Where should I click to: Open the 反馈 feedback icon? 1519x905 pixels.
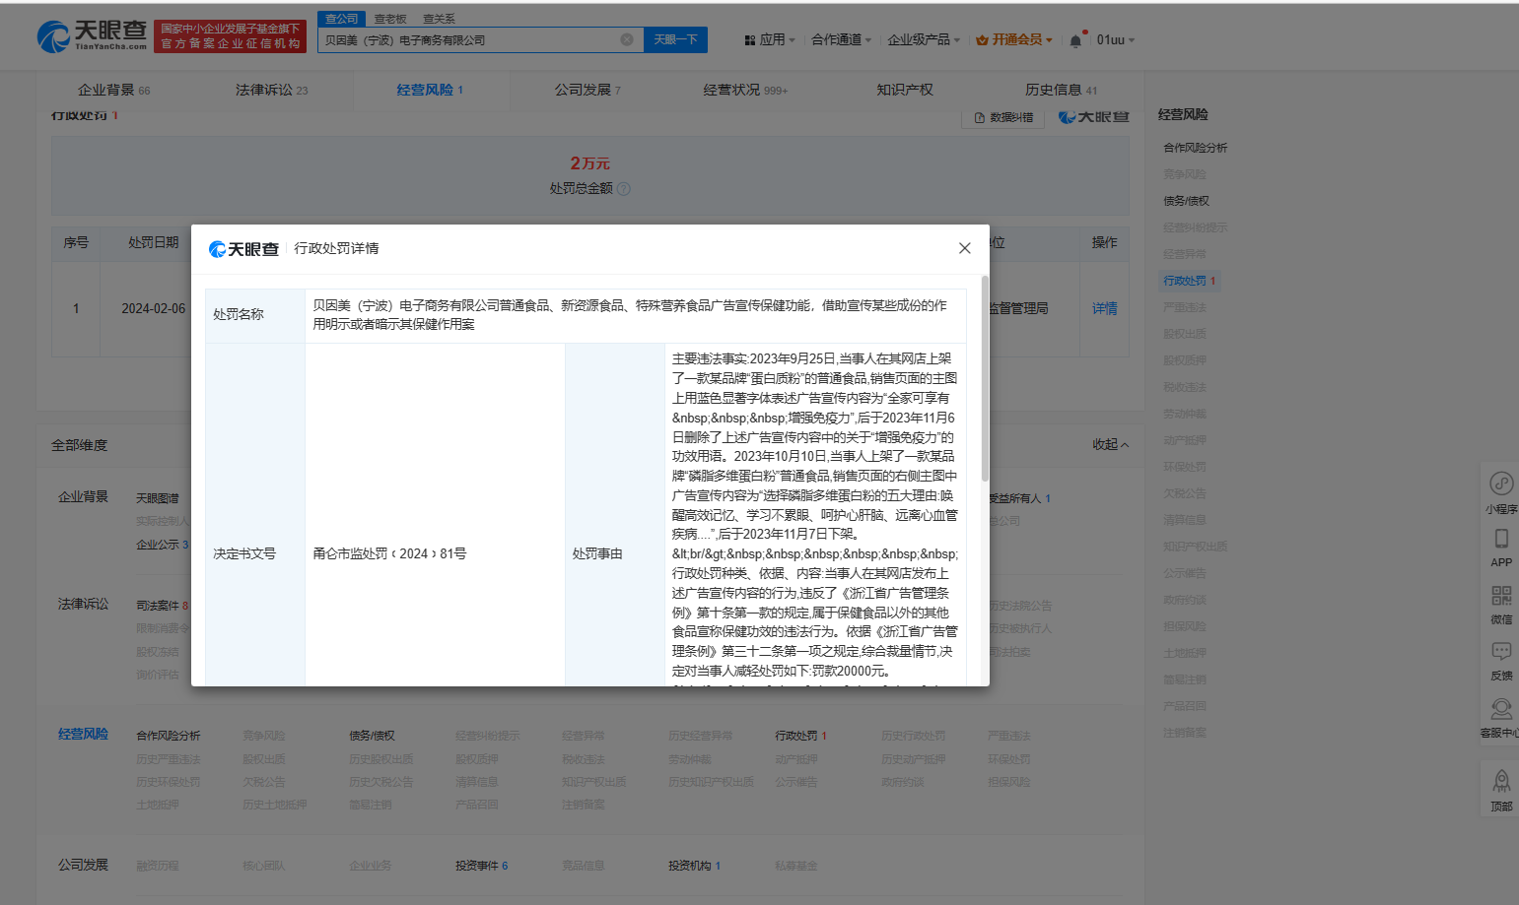(x=1500, y=651)
